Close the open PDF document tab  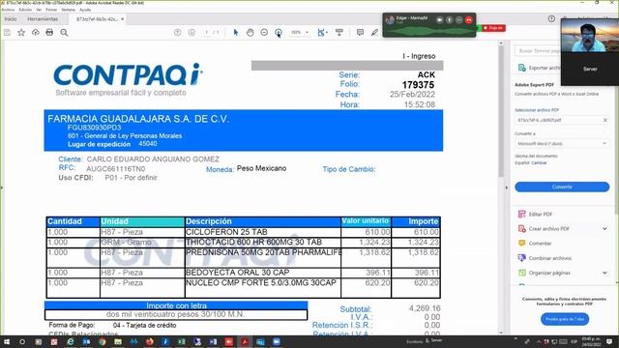[123, 19]
